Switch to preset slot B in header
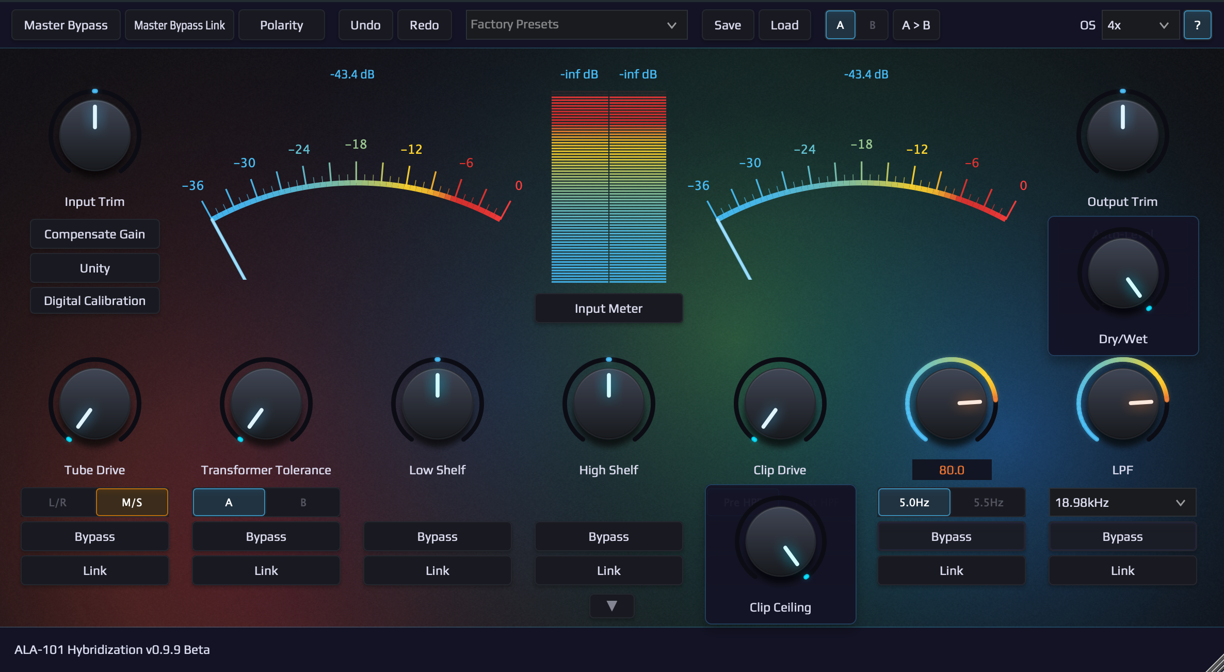1224x672 pixels. (872, 25)
